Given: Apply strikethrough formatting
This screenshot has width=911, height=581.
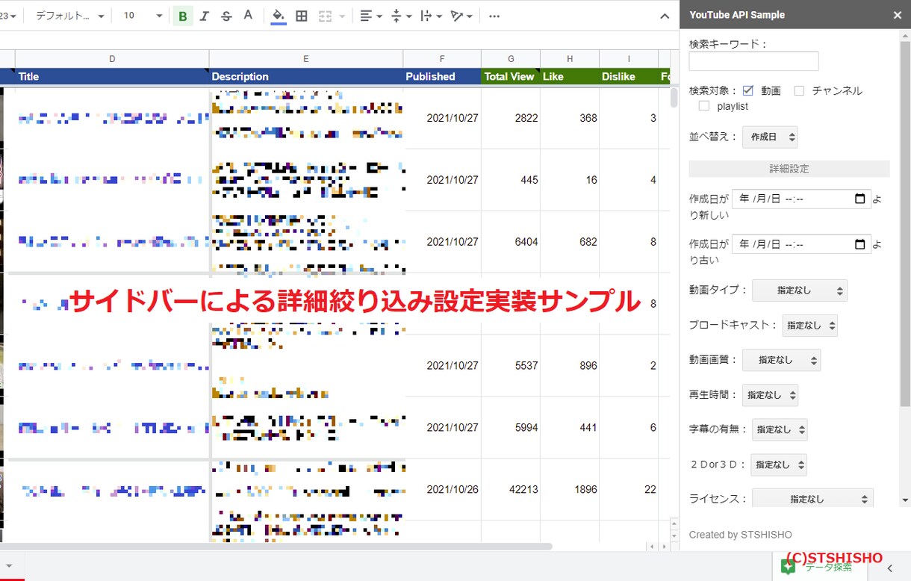Looking at the screenshot, I should (x=226, y=16).
